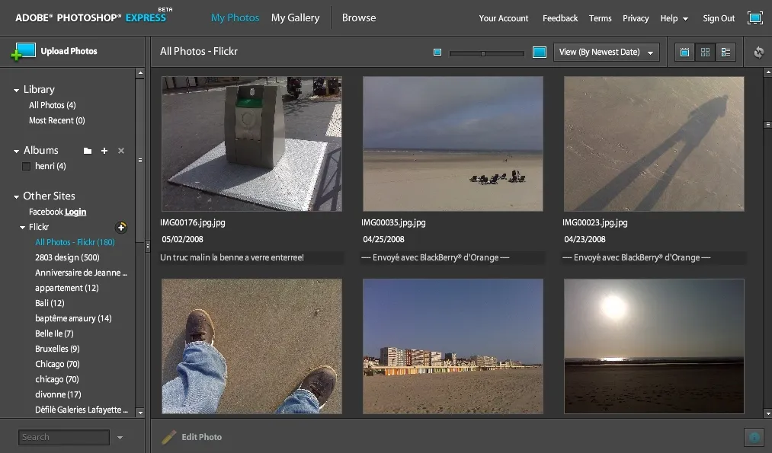The image size is (772, 453).
Task: Click the Upload Photos icon
Action: pos(23,51)
